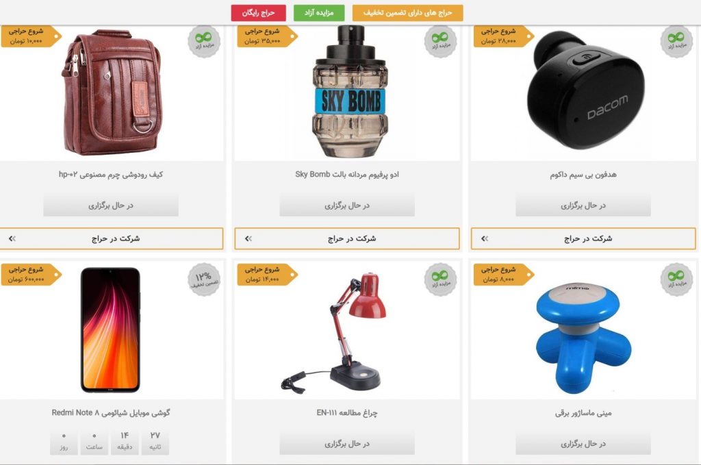Screen dimensions: 701x465
Task: Open the Redmi Note 8 product title link
Action: [x=111, y=413]
